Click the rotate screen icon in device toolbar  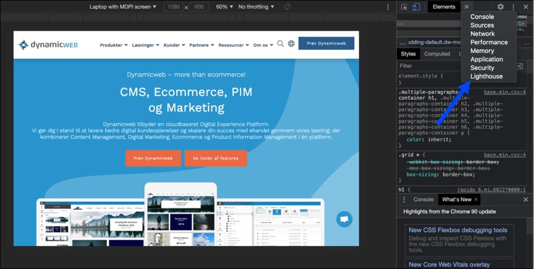tap(287, 7)
